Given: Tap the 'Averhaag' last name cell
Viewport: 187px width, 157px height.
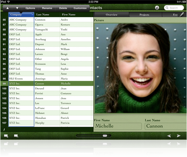Looking at the screenshot, I should 47,39.
